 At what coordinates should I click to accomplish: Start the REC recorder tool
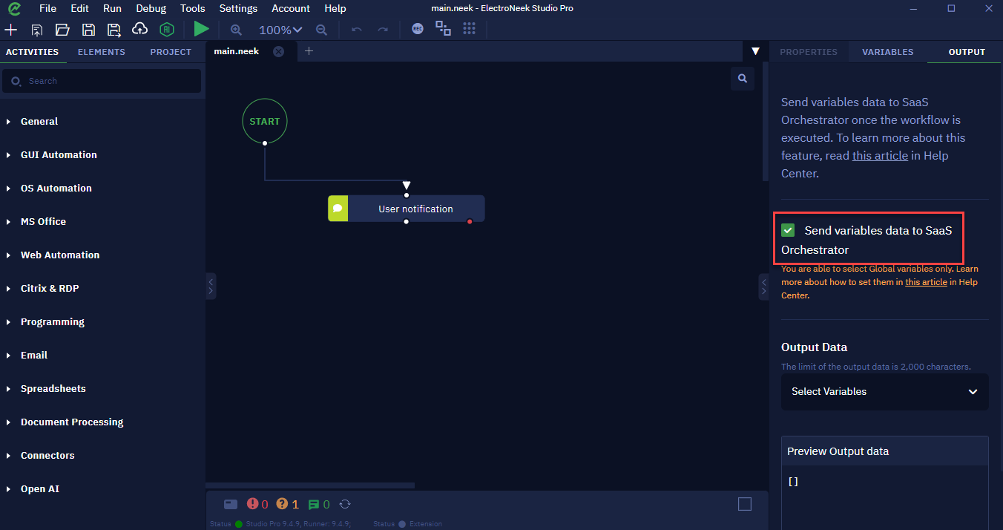click(418, 29)
